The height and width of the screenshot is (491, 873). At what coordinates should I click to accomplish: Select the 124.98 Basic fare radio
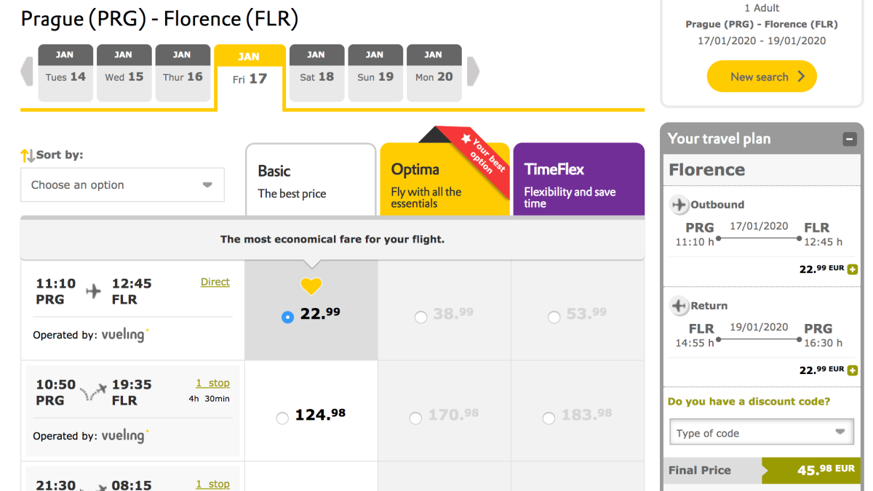tap(282, 418)
